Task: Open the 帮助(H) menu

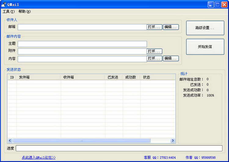Action: pyautogui.click(x=24, y=12)
